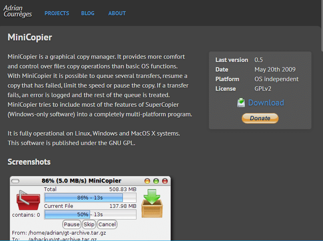Click the green window button in screenshot
The image size is (323, 241).
(156, 181)
